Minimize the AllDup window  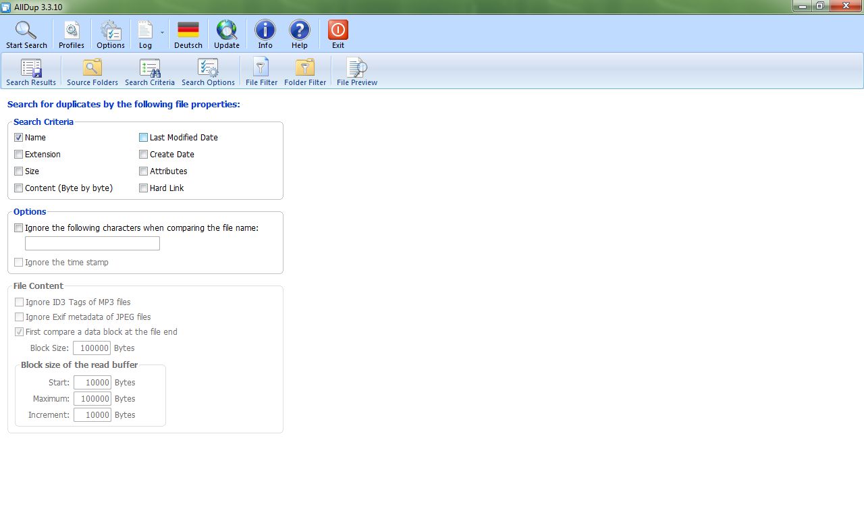[x=802, y=5]
